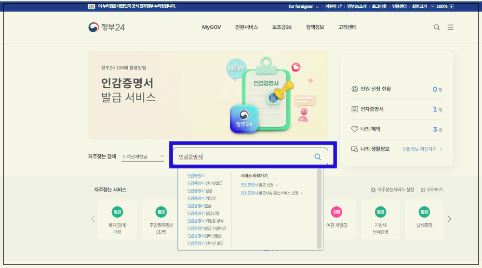The height and width of the screenshot is (268, 482).
Task: Select the first suggestion 인감증명서
Action: 196,176
